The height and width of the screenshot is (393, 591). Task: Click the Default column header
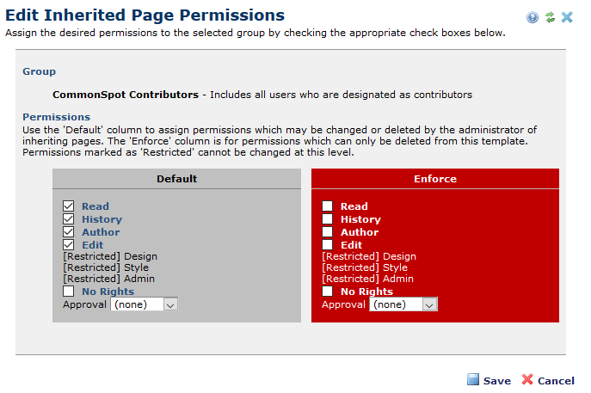176,179
